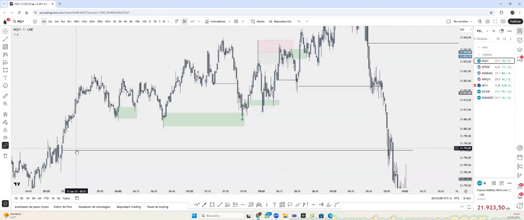Expand the FO watchlist dropdown

click(487, 31)
